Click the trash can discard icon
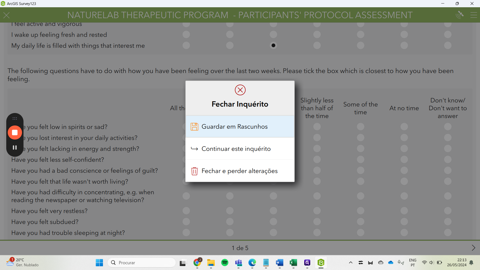480x270 pixels. (x=194, y=171)
